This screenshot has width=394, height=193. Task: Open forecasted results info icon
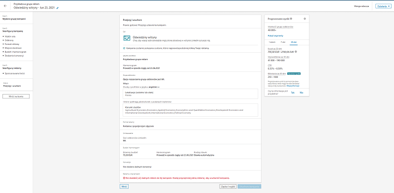291,19
